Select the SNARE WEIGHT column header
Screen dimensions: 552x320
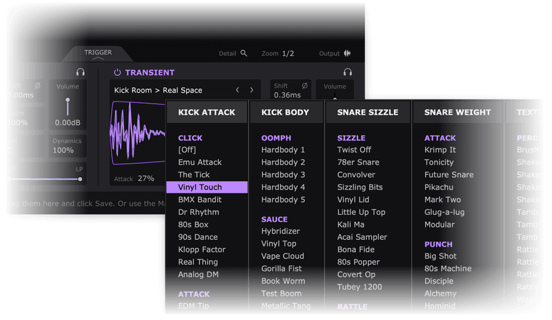[x=457, y=112]
